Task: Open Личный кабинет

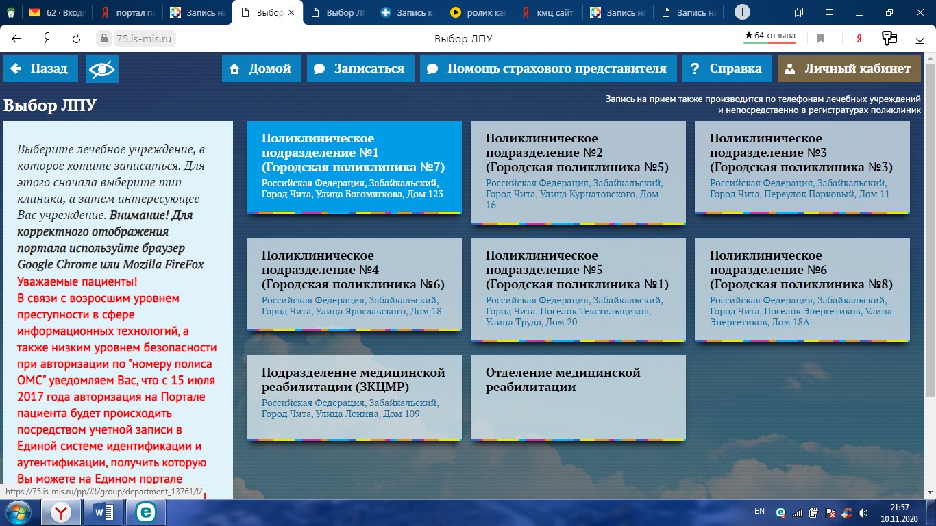Action: click(848, 69)
